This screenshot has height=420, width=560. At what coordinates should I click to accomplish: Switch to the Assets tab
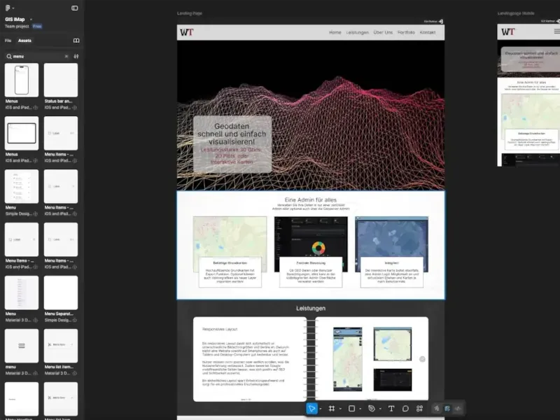click(x=25, y=41)
